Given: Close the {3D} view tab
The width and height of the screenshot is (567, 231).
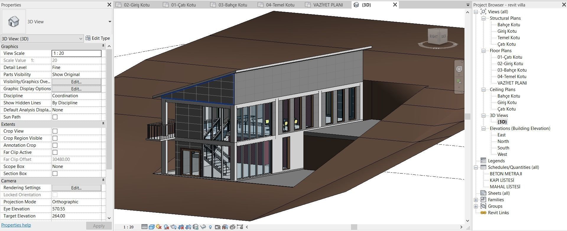Looking at the screenshot, I should click(x=395, y=5).
